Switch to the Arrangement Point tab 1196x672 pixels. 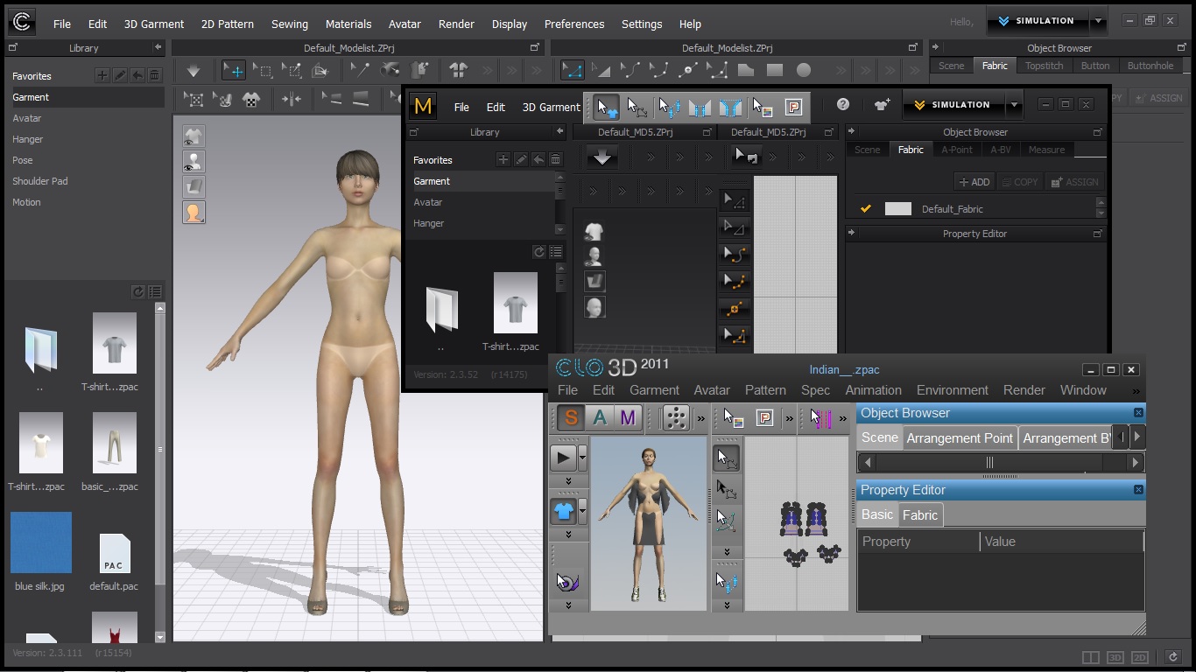959,438
